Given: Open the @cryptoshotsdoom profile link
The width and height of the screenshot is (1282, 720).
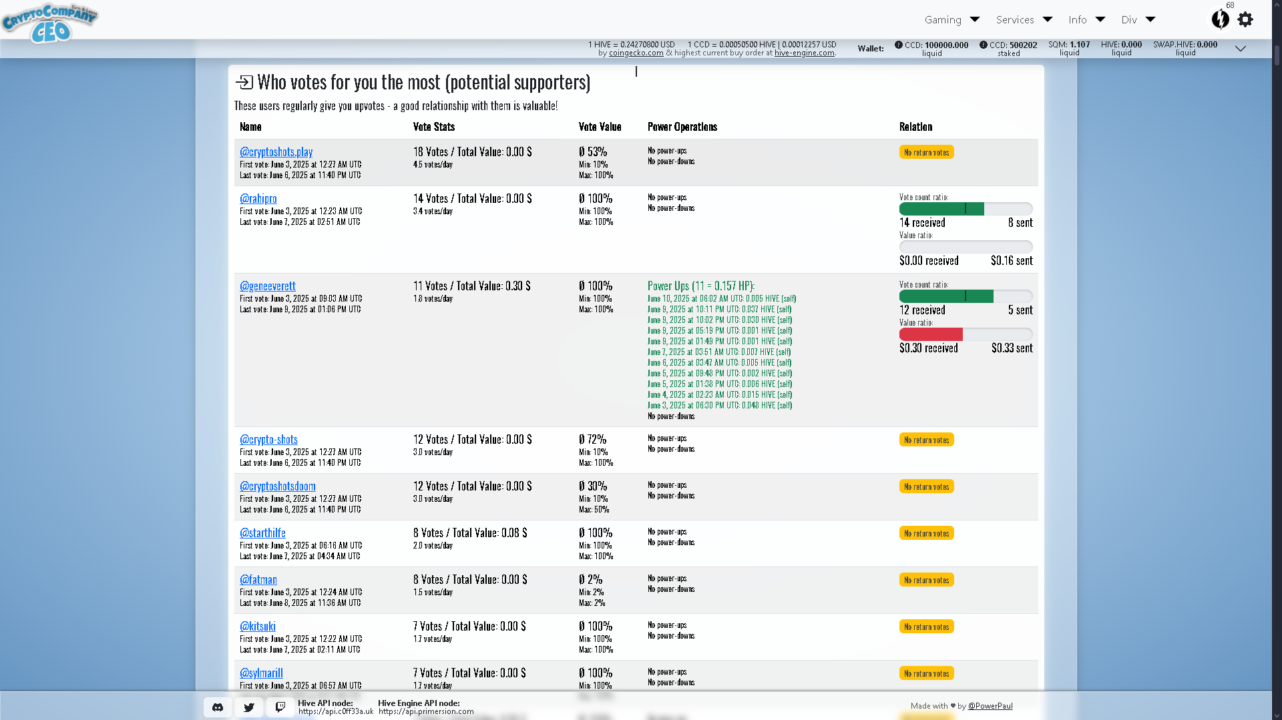Looking at the screenshot, I should coord(278,486).
